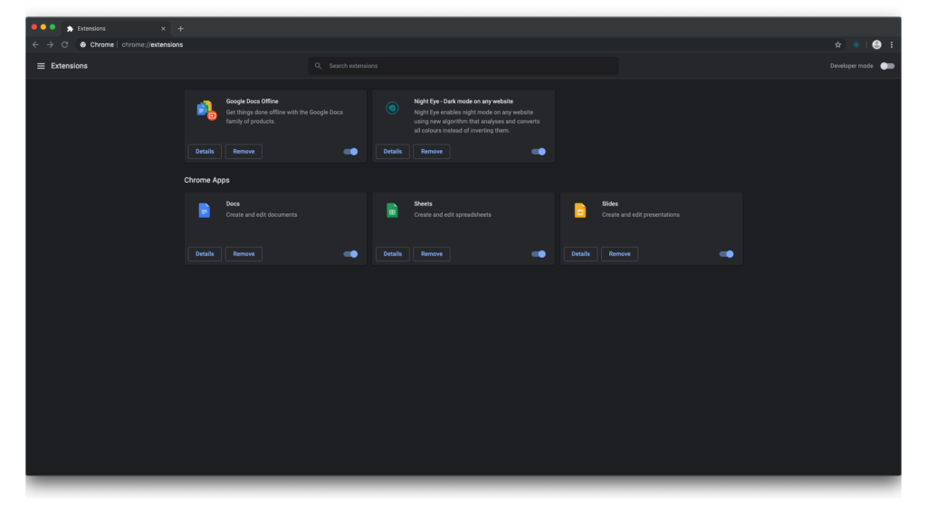Image resolution: width=927 pixels, height=509 pixels.
Task: Open the Chrome profile avatar
Action: pos(876,44)
